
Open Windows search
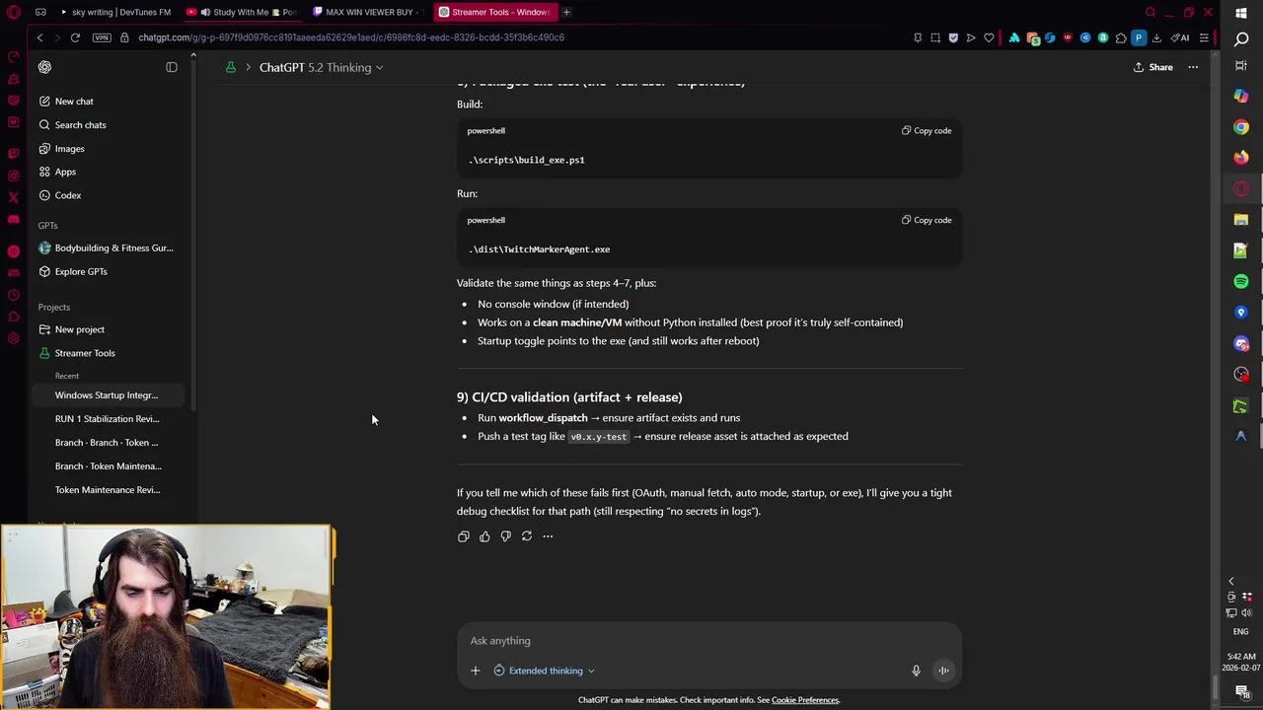pyautogui.click(x=1241, y=39)
